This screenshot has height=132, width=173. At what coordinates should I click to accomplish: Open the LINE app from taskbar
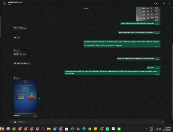click(x=119, y=129)
